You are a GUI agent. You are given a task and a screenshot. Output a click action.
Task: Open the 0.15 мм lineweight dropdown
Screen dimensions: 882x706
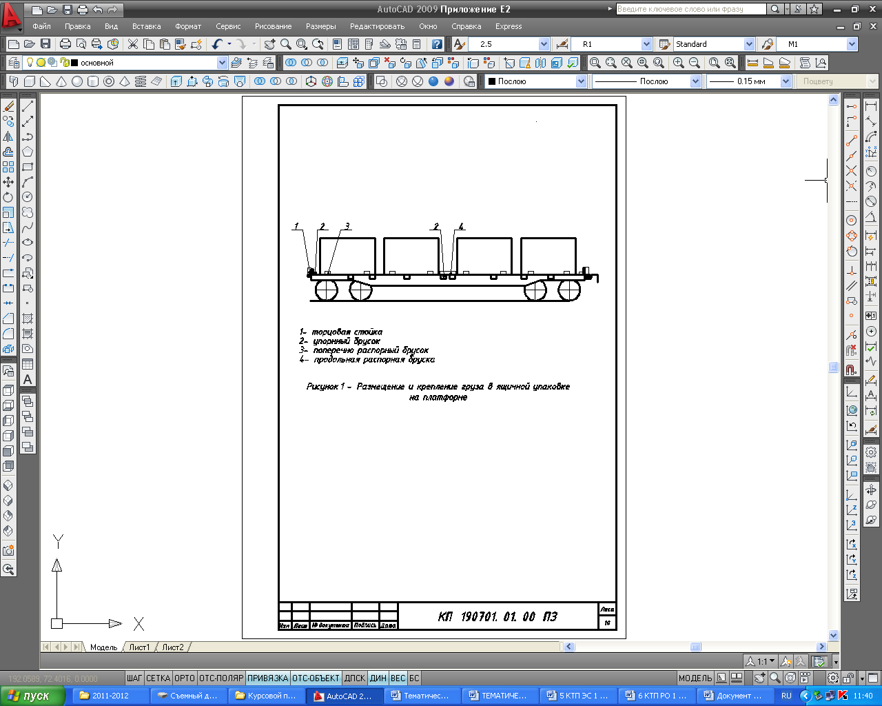(x=785, y=81)
